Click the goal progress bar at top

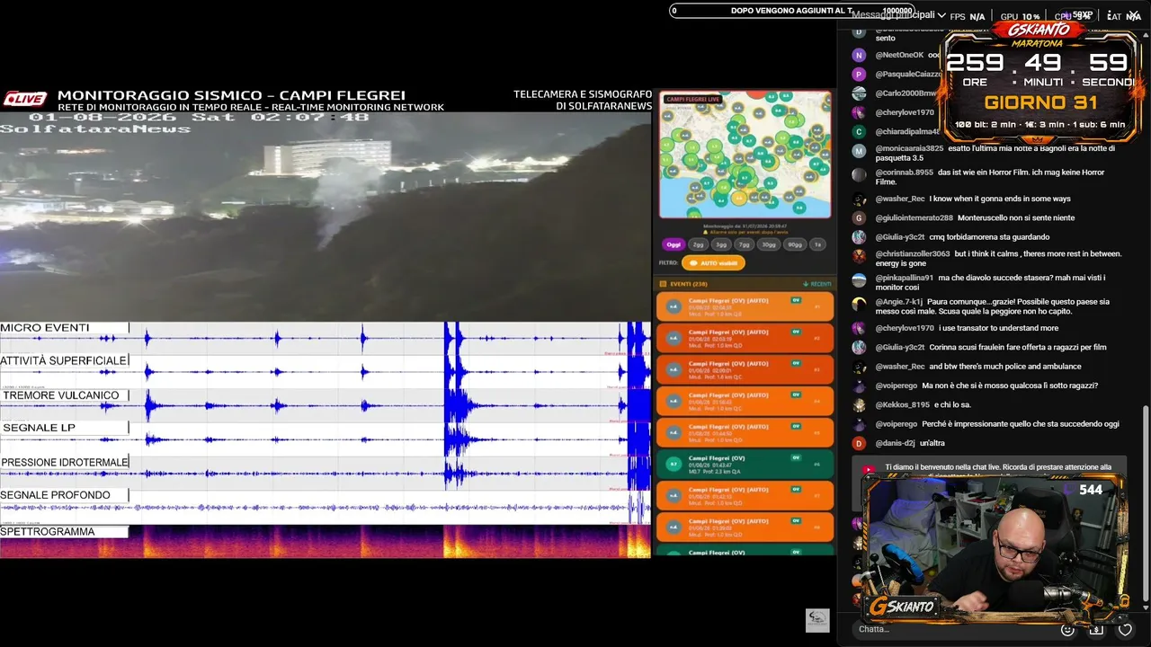(x=793, y=11)
